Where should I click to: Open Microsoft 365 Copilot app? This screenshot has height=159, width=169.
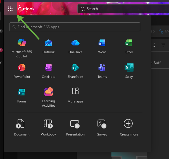point(22,48)
